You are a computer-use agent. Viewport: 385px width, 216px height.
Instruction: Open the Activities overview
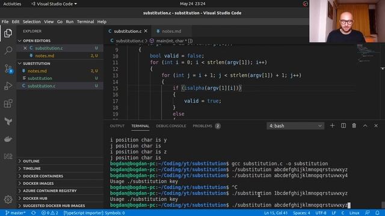click(x=12, y=4)
